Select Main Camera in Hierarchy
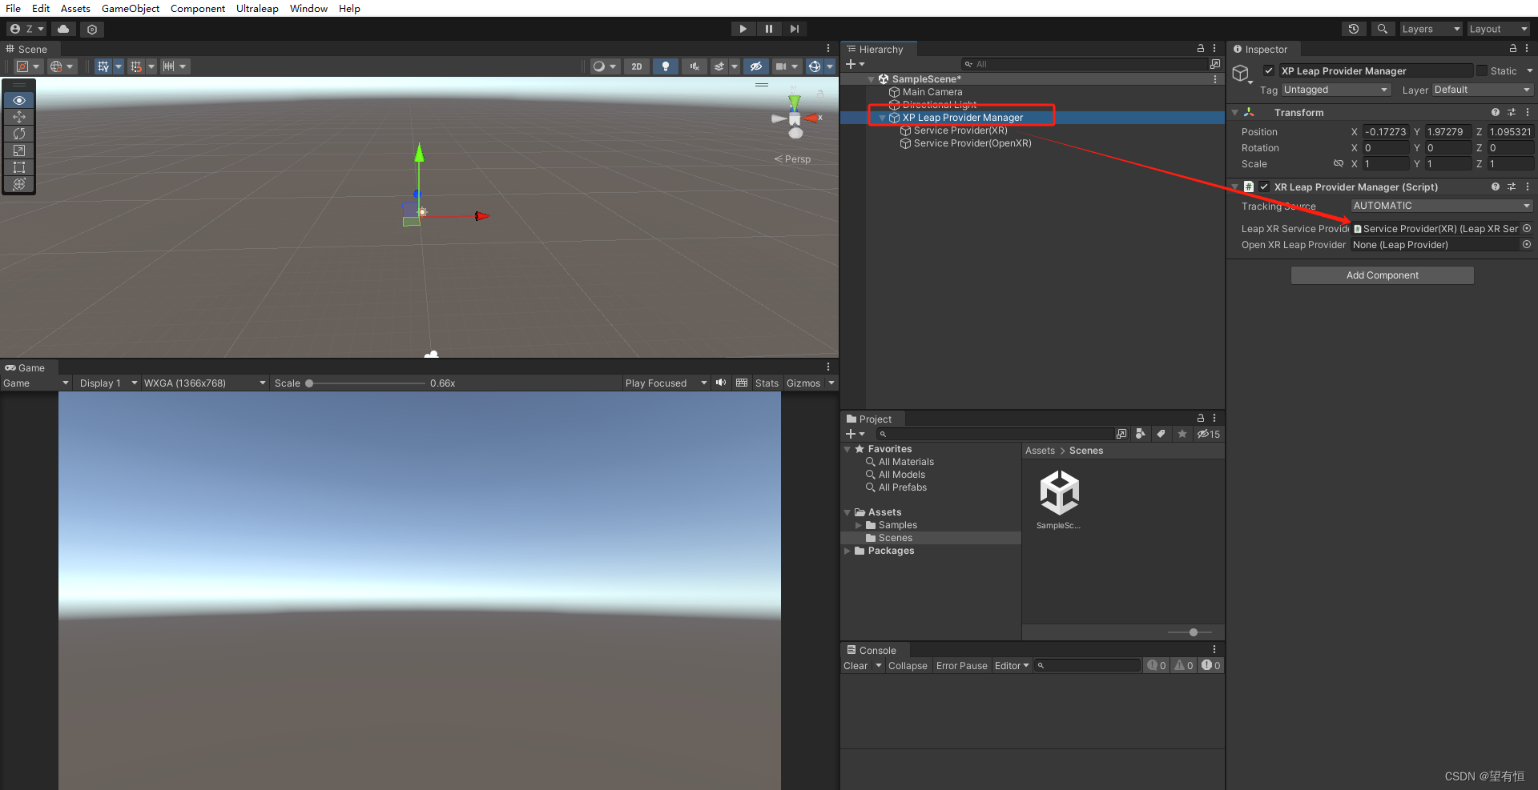1538x790 pixels. click(x=932, y=92)
